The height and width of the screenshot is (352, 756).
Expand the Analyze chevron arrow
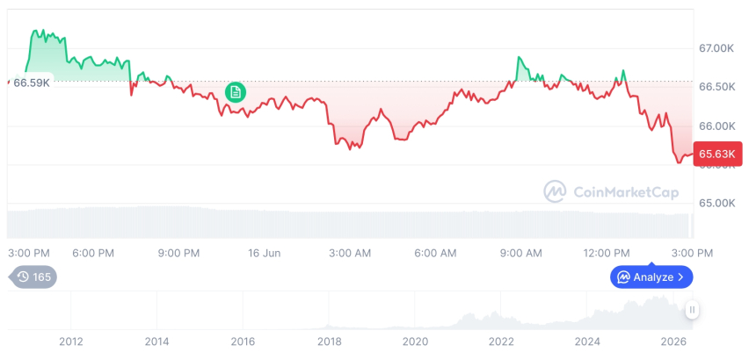680,277
